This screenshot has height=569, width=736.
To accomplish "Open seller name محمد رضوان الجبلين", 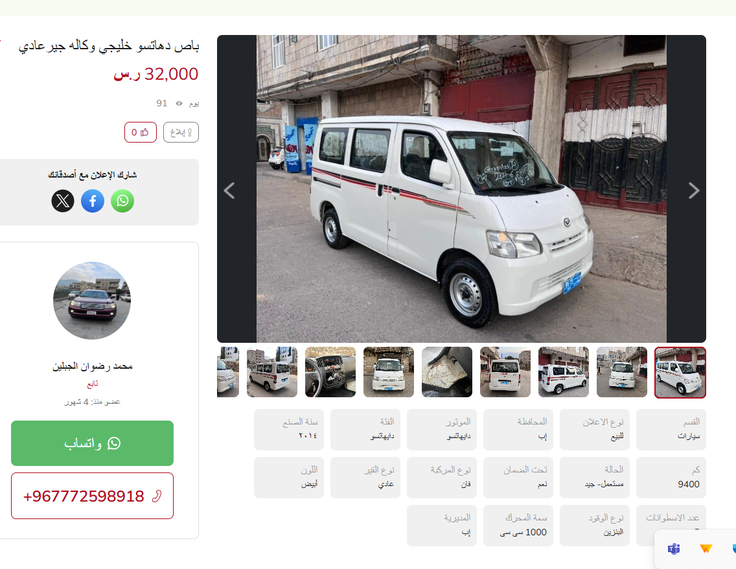I will 93,366.
